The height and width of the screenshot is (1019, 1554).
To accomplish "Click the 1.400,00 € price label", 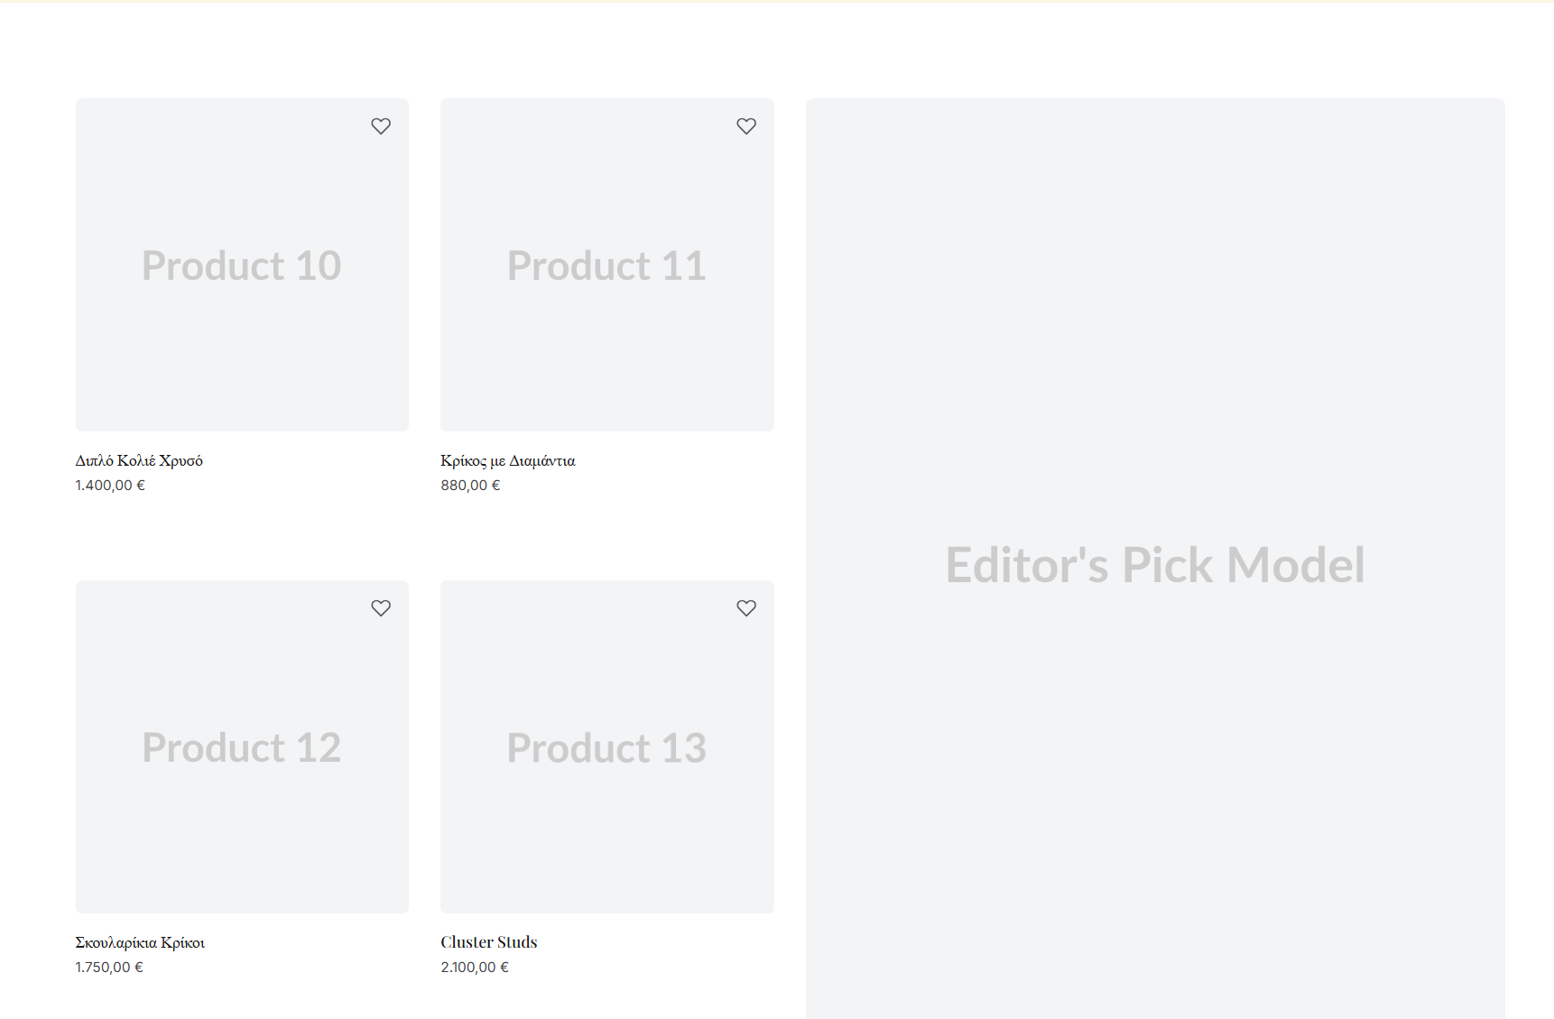I will pyautogui.click(x=109, y=485).
